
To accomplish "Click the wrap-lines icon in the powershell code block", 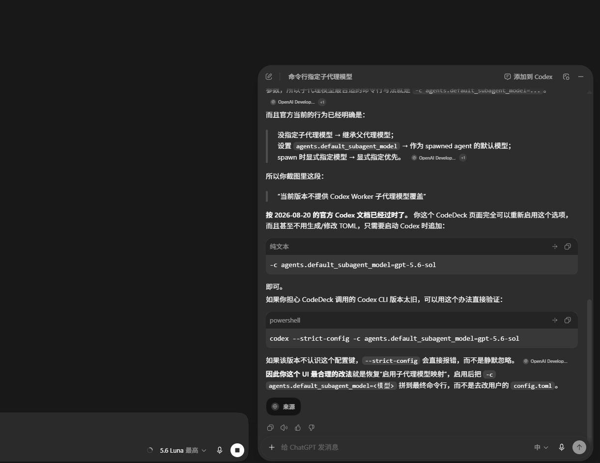I will point(555,320).
